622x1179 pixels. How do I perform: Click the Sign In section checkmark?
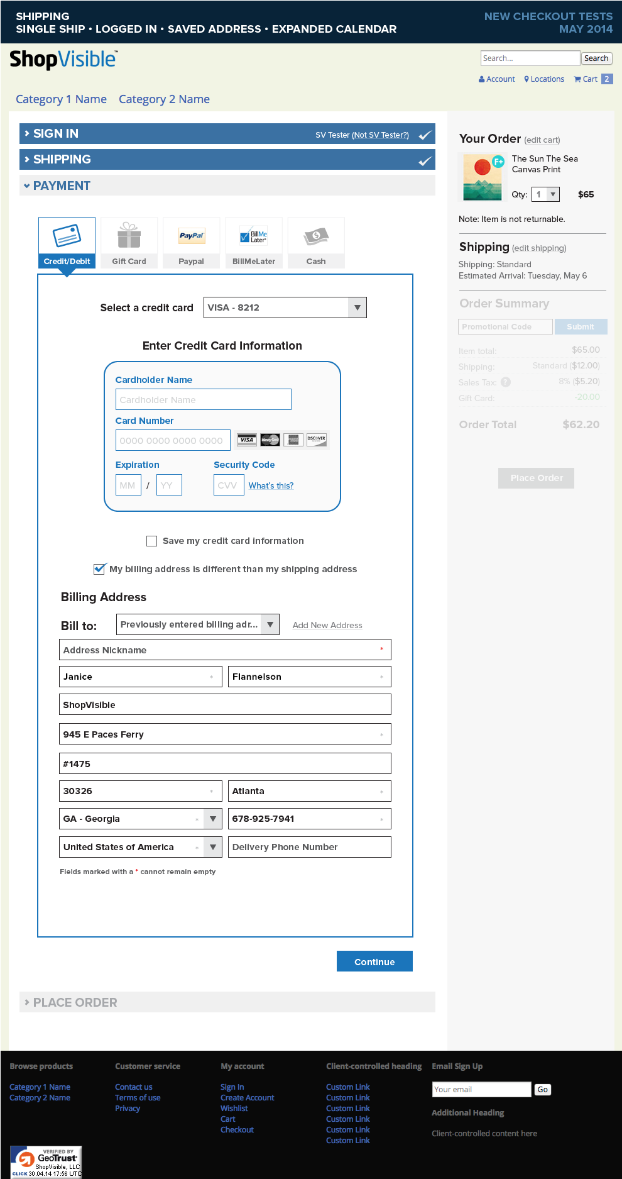pyautogui.click(x=425, y=135)
